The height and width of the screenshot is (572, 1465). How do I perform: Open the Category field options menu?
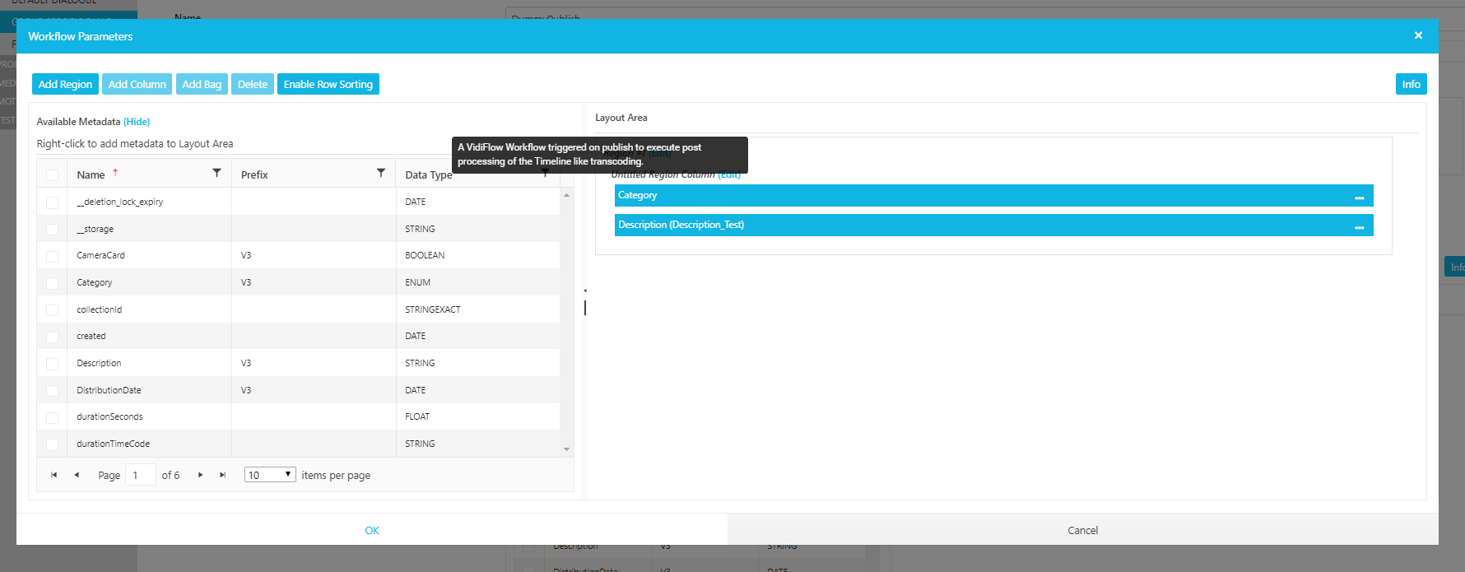[1359, 197]
